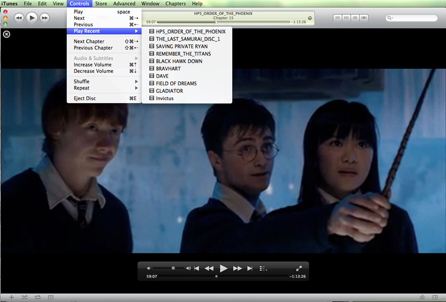Play SAVING PRIVATE RYAN from recent list
The height and width of the screenshot is (302, 446).
coord(187,46)
